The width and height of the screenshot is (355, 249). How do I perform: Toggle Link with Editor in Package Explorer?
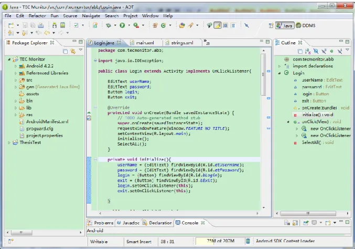[73, 51]
